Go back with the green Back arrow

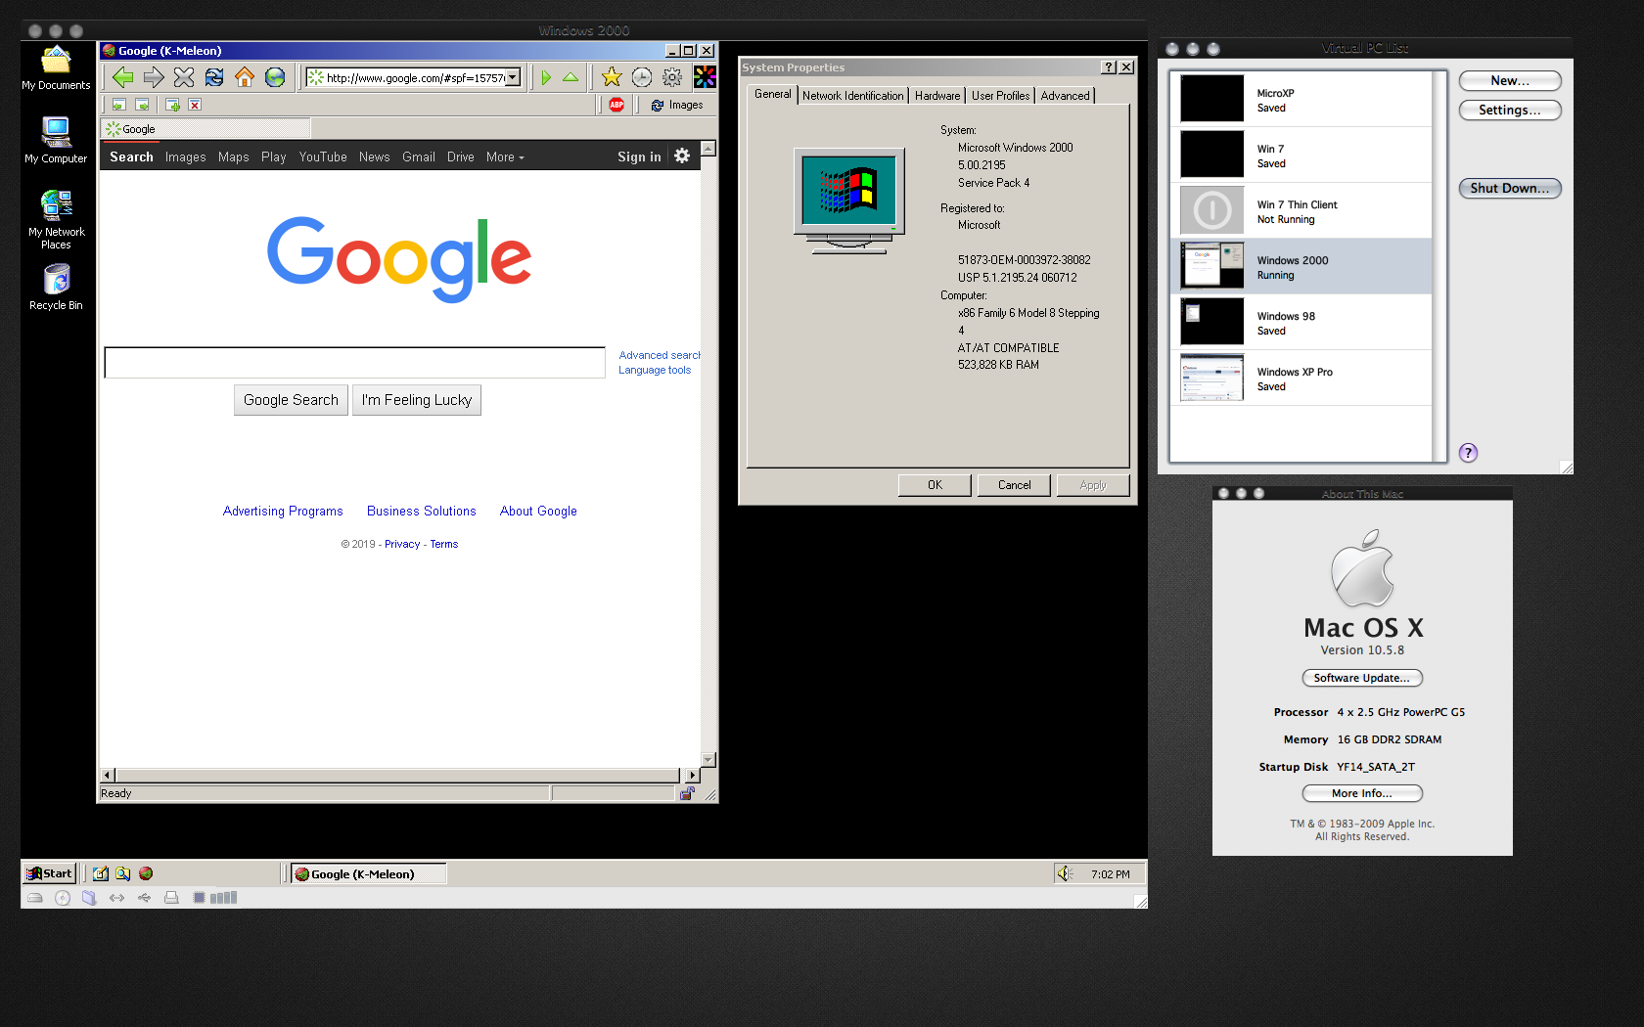(x=122, y=77)
